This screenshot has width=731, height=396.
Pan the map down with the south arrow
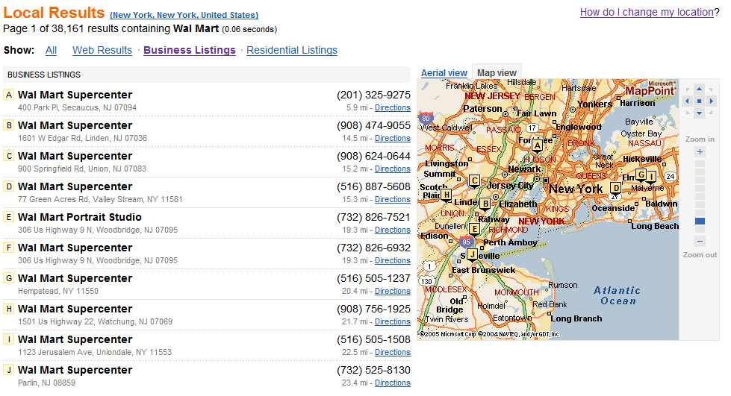coord(700,113)
